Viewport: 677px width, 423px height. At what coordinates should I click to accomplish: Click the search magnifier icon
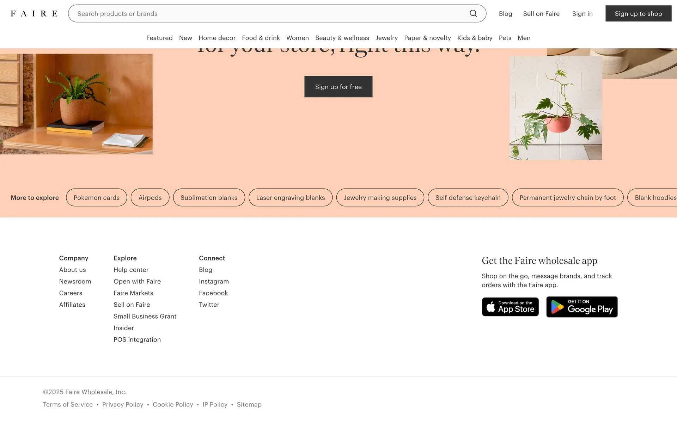tap(473, 13)
